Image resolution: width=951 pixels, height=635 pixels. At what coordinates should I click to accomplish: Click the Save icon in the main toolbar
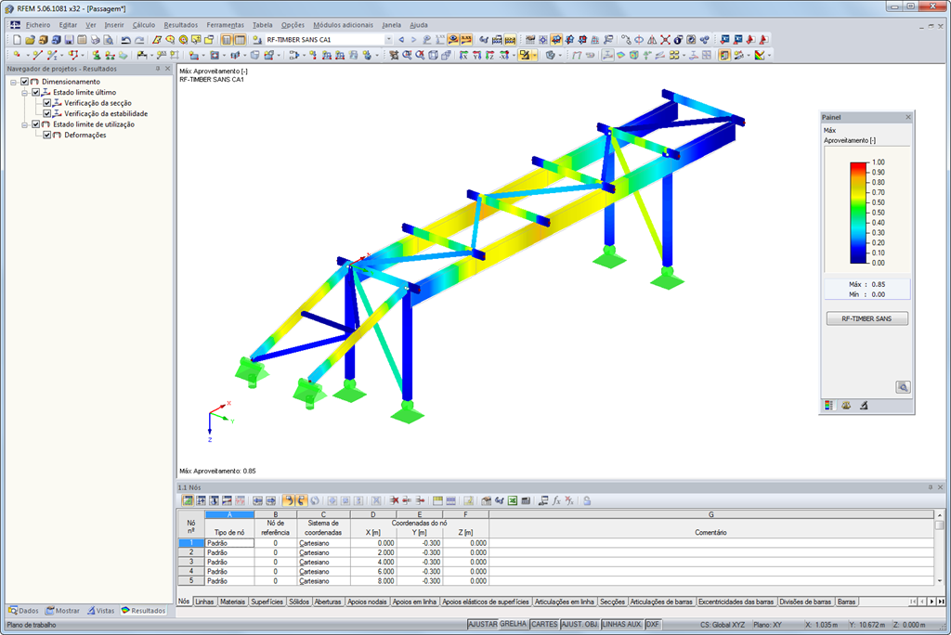pos(69,40)
